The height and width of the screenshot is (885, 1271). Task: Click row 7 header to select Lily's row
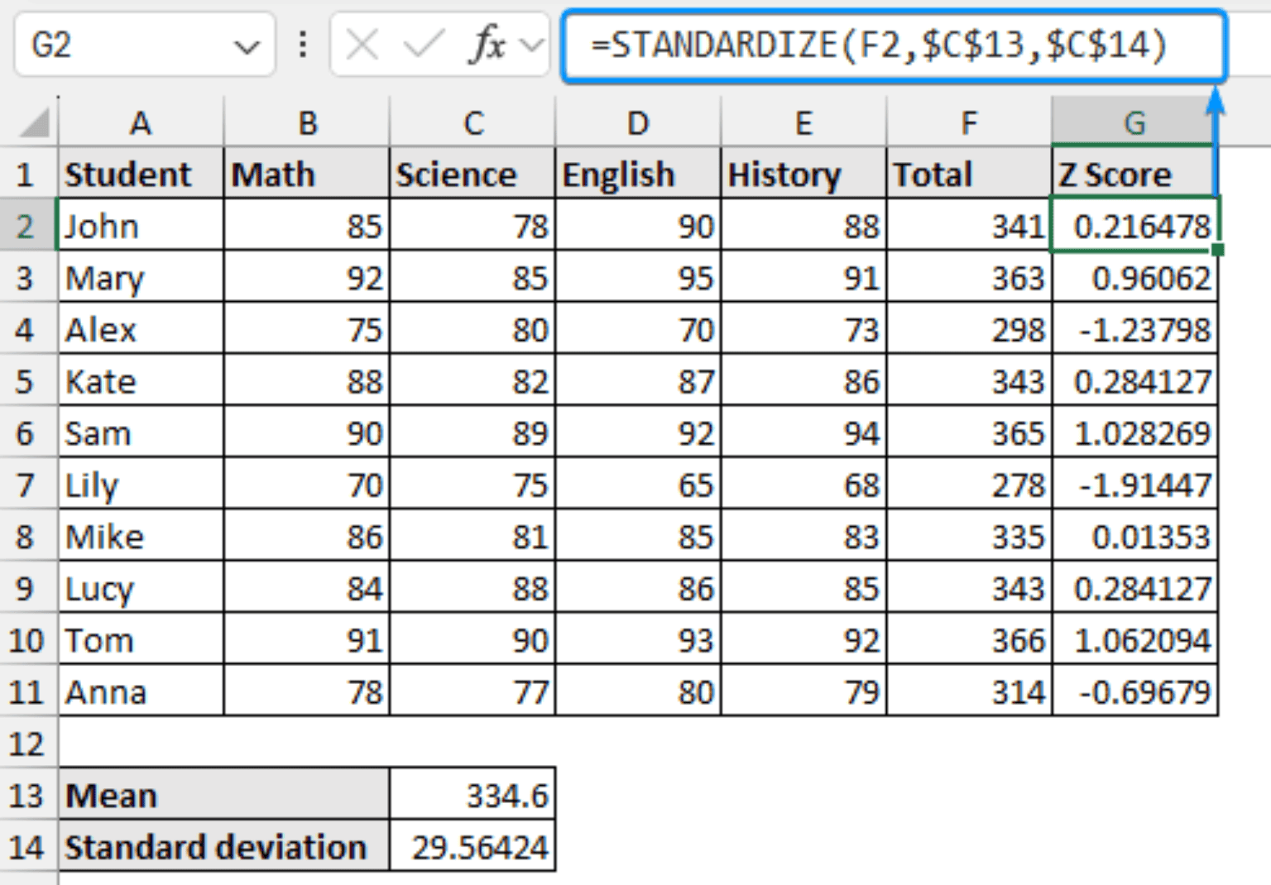point(27,485)
